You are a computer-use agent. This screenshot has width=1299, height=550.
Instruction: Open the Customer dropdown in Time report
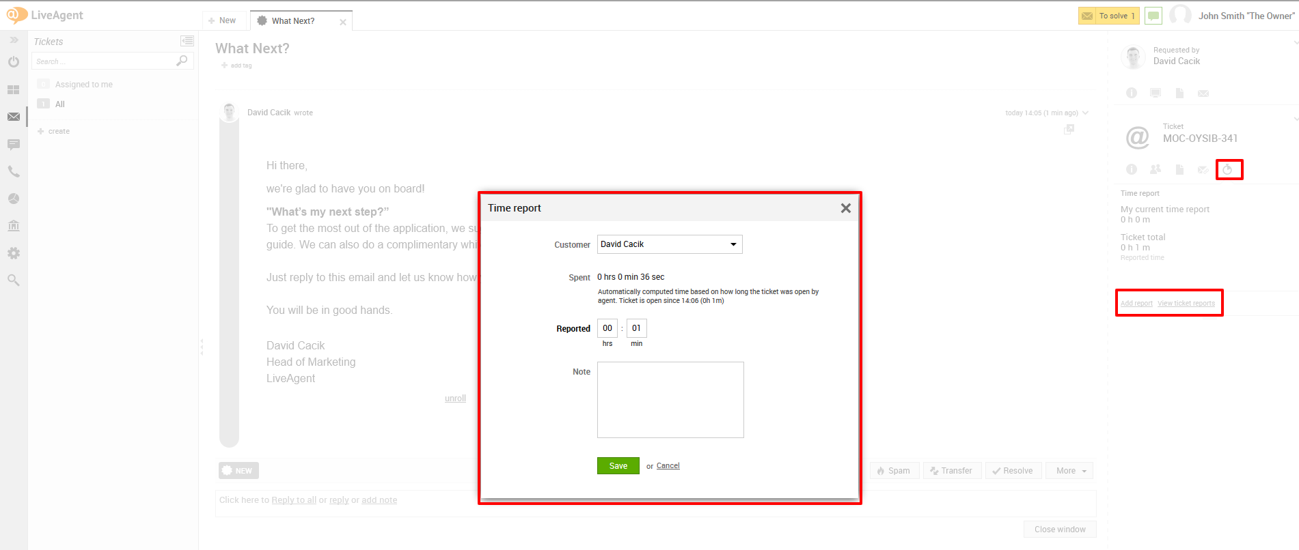pyautogui.click(x=670, y=244)
